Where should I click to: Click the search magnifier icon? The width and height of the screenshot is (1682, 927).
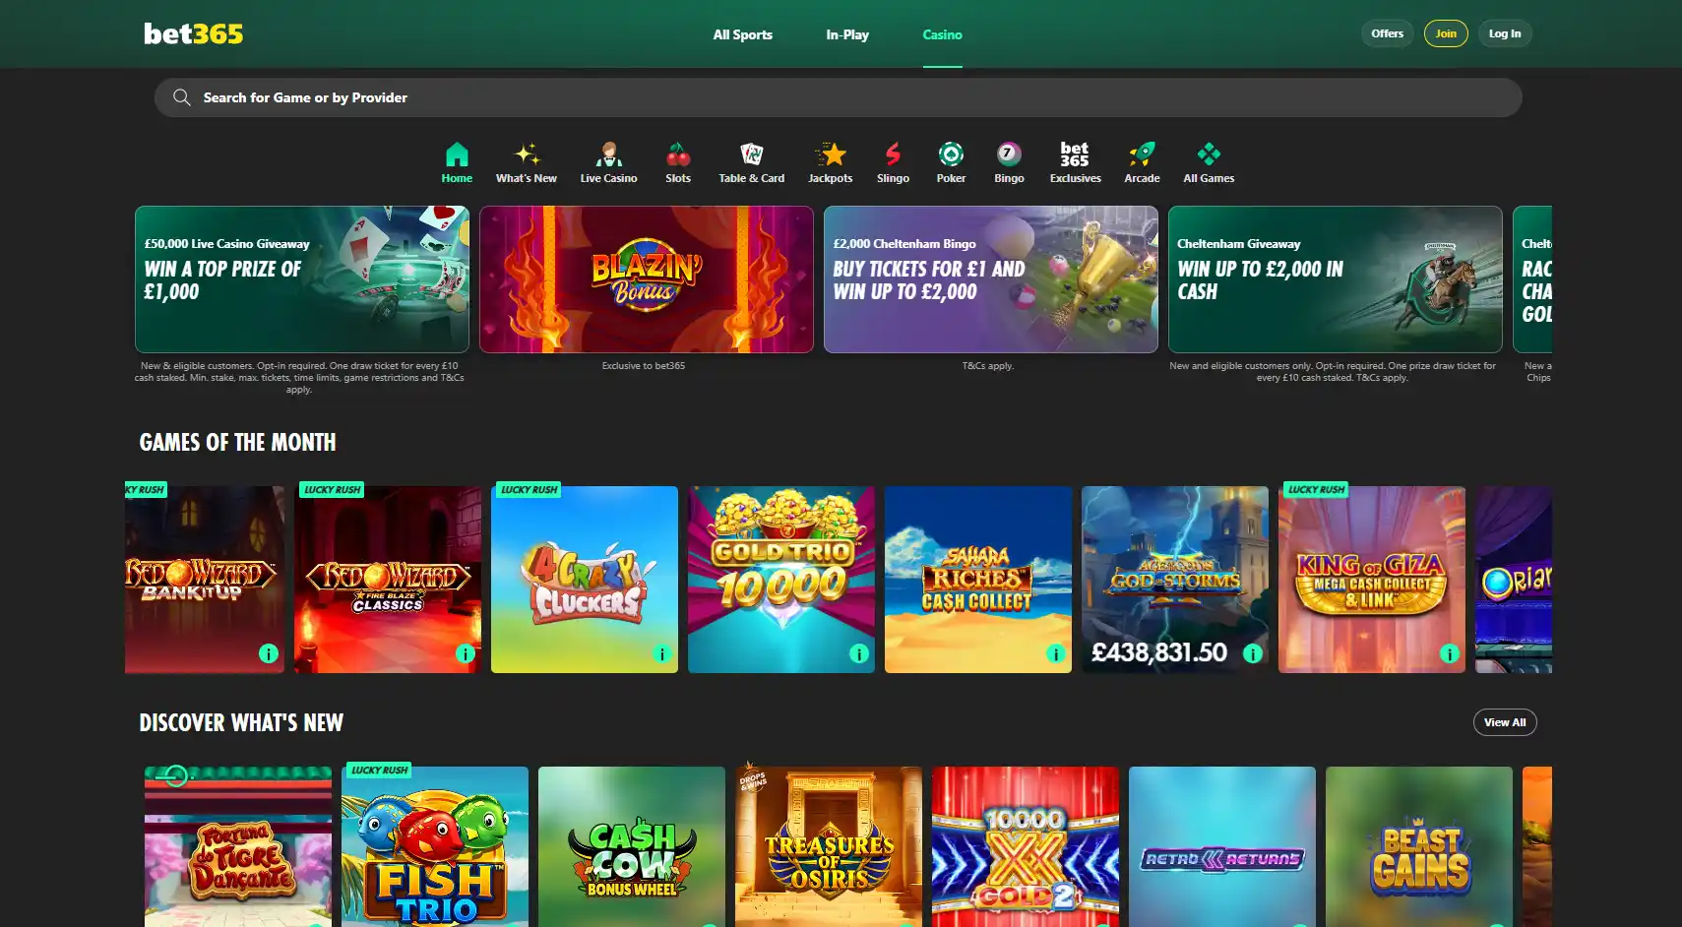point(181,97)
